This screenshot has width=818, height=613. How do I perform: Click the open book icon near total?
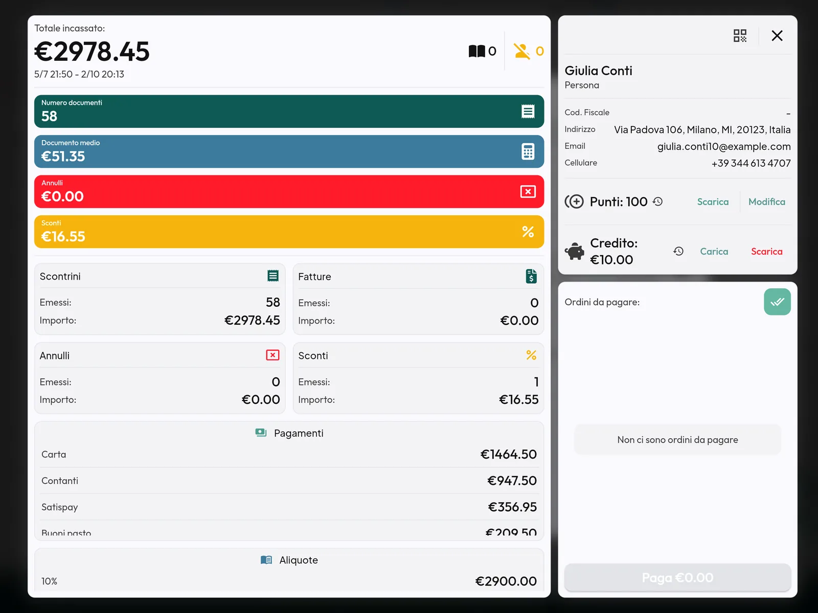coord(476,51)
